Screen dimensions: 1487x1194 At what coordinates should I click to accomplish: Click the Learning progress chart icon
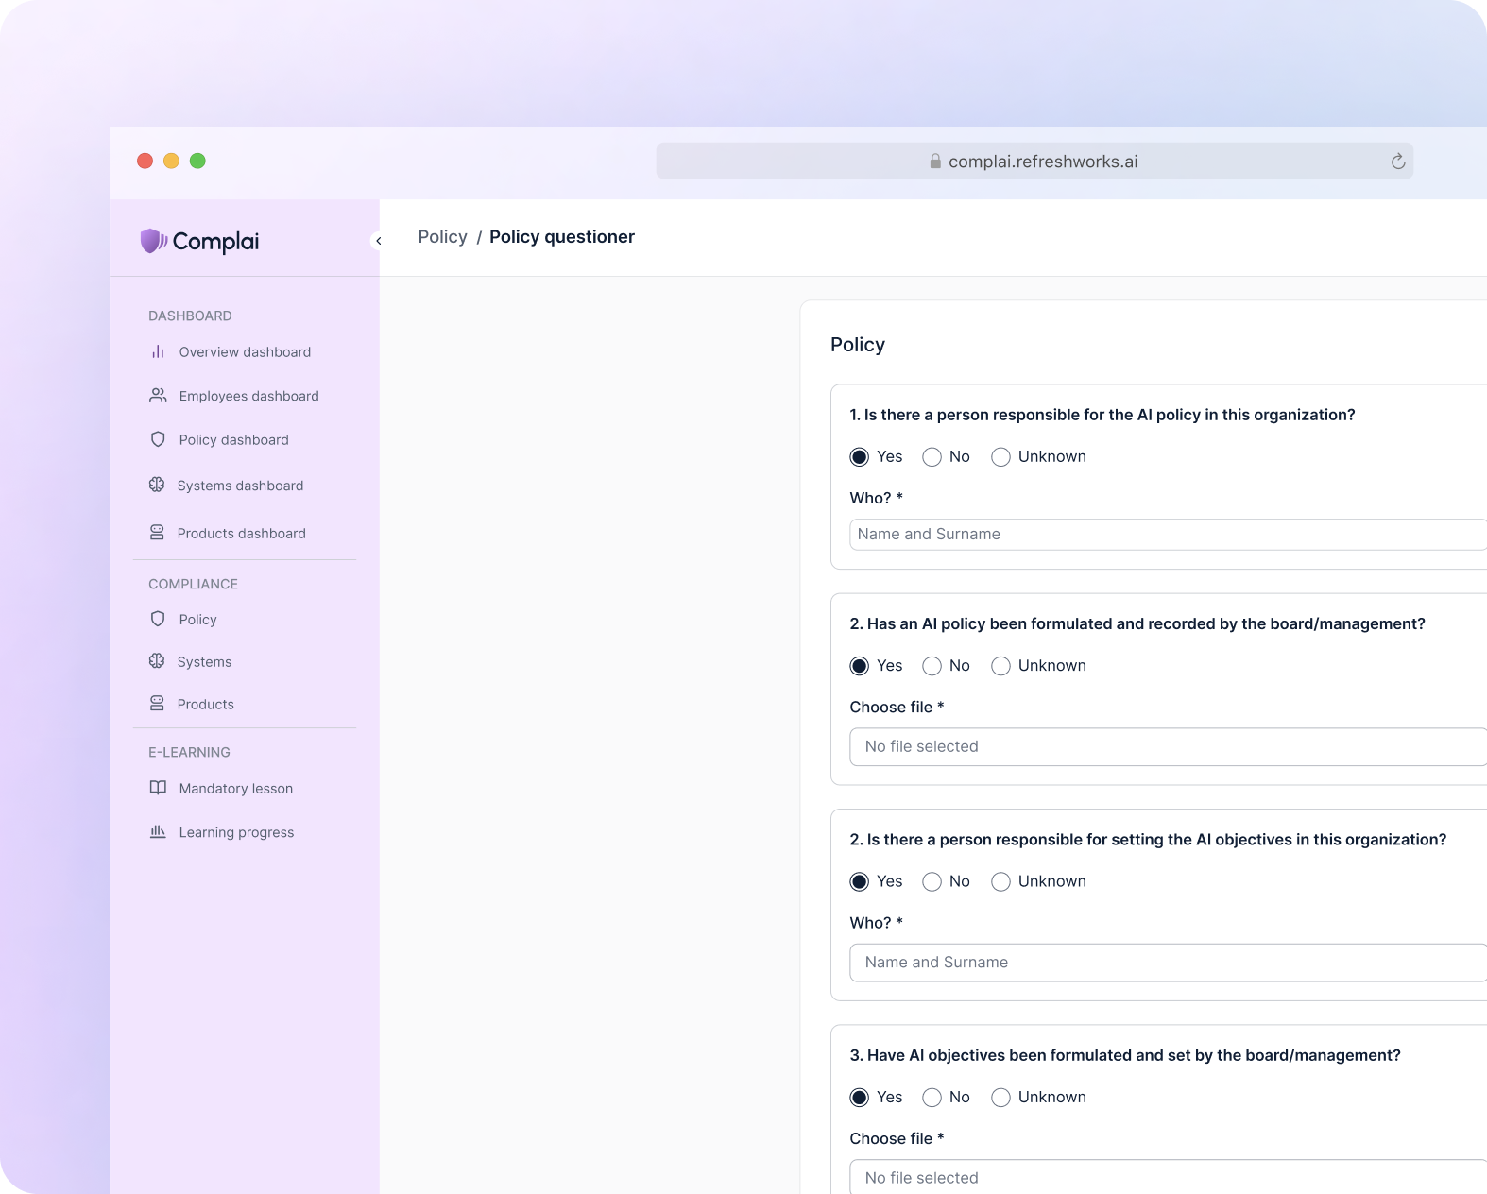(x=158, y=832)
